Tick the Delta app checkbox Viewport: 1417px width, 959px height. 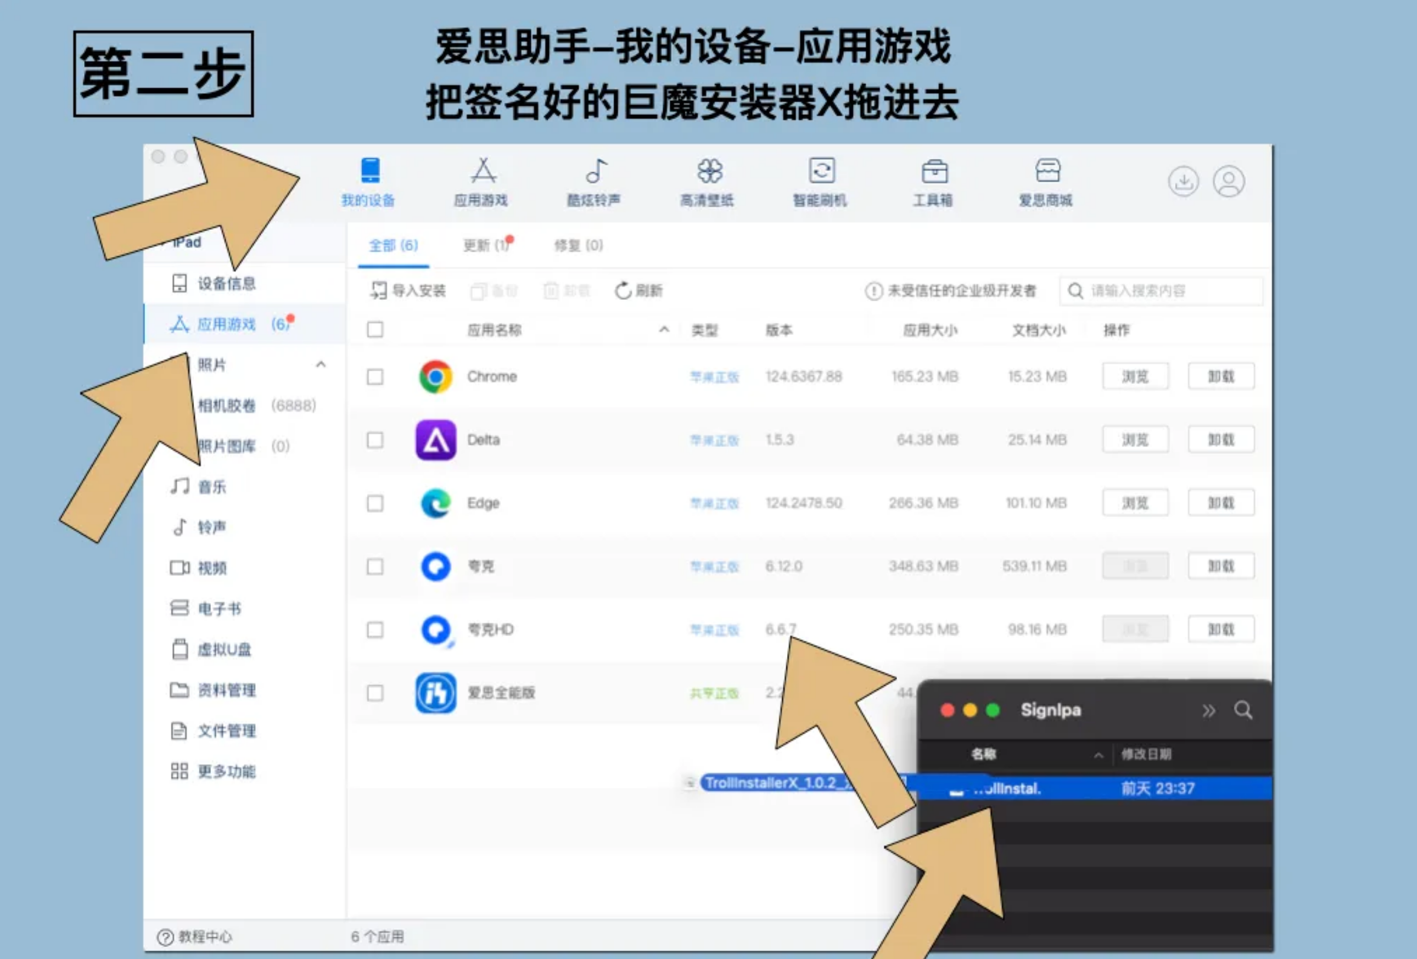click(375, 440)
